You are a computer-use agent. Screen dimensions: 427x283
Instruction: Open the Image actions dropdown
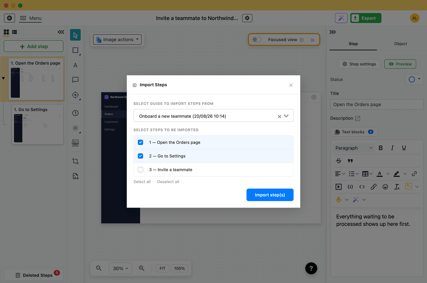(x=117, y=40)
